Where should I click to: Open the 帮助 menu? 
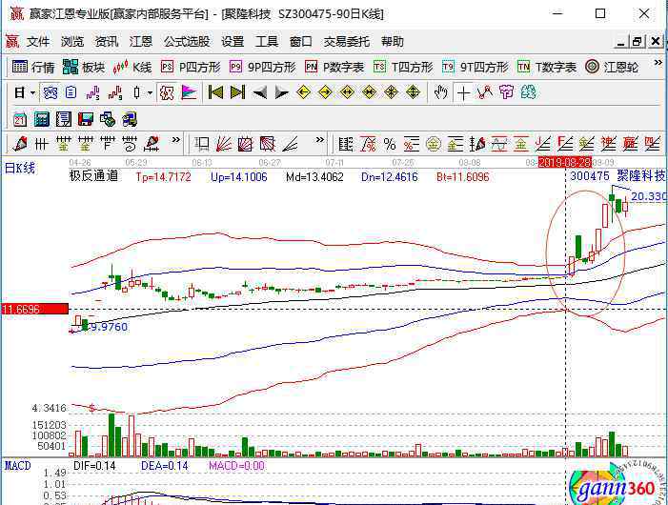click(x=393, y=42)
